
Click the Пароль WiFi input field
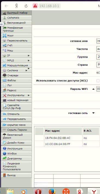98,89
